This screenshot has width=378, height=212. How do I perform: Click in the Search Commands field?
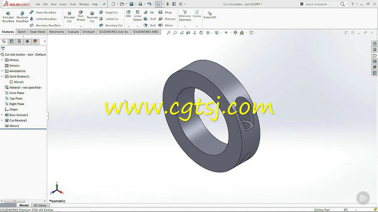322,4
